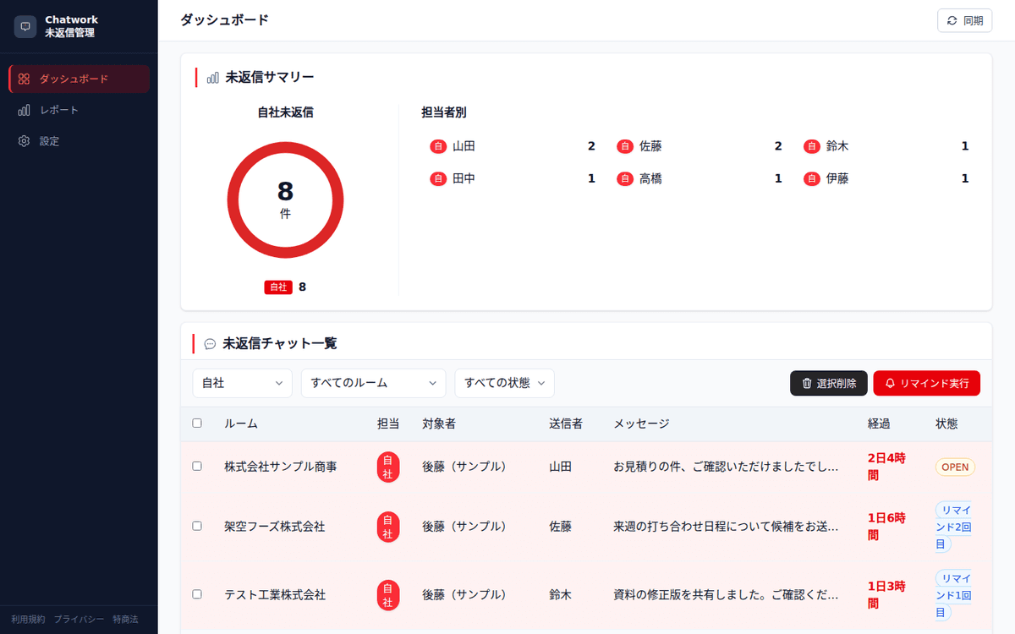Click the dashboard grid icon in sidebar
The width and height of the screenshot is (1015, 634).
[x=24, y=79]
